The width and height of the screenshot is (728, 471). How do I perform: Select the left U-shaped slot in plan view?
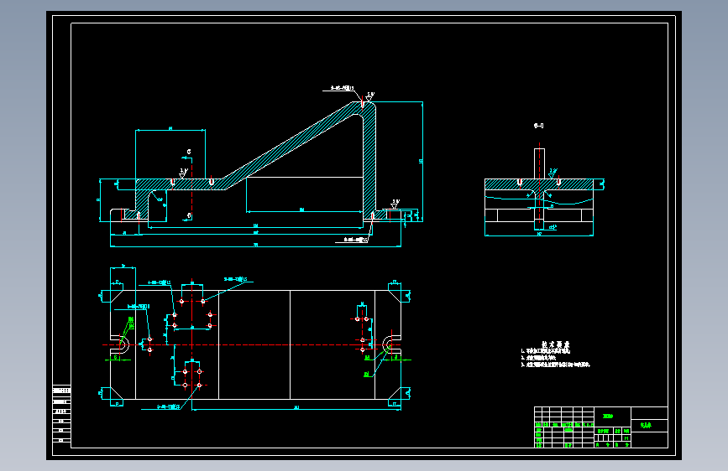click(x=122, y=345)
